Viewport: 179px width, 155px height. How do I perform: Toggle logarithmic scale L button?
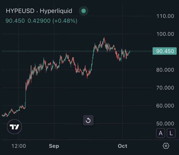click(171, 133)
